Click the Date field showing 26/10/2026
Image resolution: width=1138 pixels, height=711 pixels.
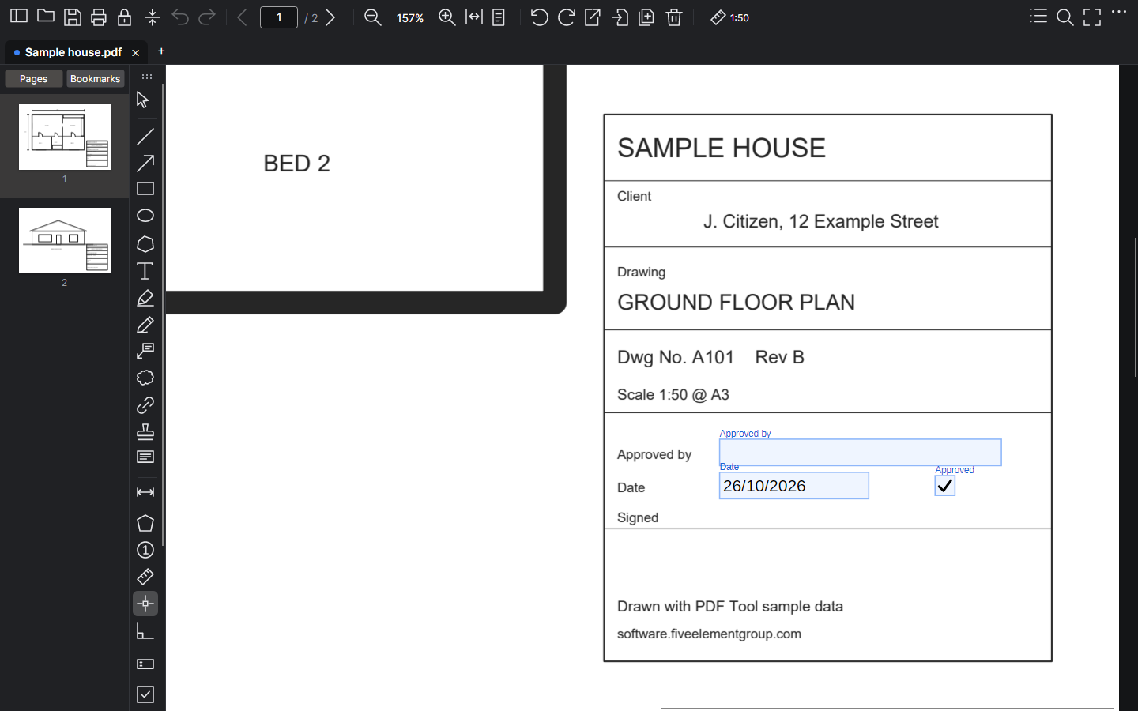(x=793, y=486)
